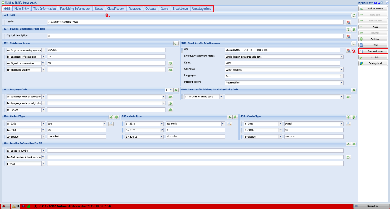Switch to the Notes tab
390x209 pixels.
[x=99, y=9]
